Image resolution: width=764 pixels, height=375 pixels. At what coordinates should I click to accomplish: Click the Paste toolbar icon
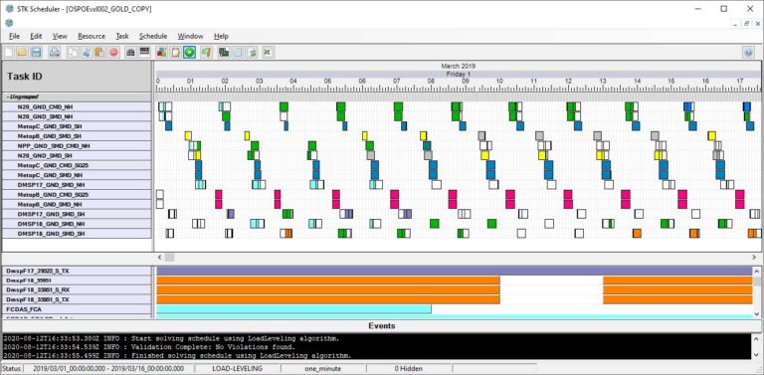(x=99, y=52)
